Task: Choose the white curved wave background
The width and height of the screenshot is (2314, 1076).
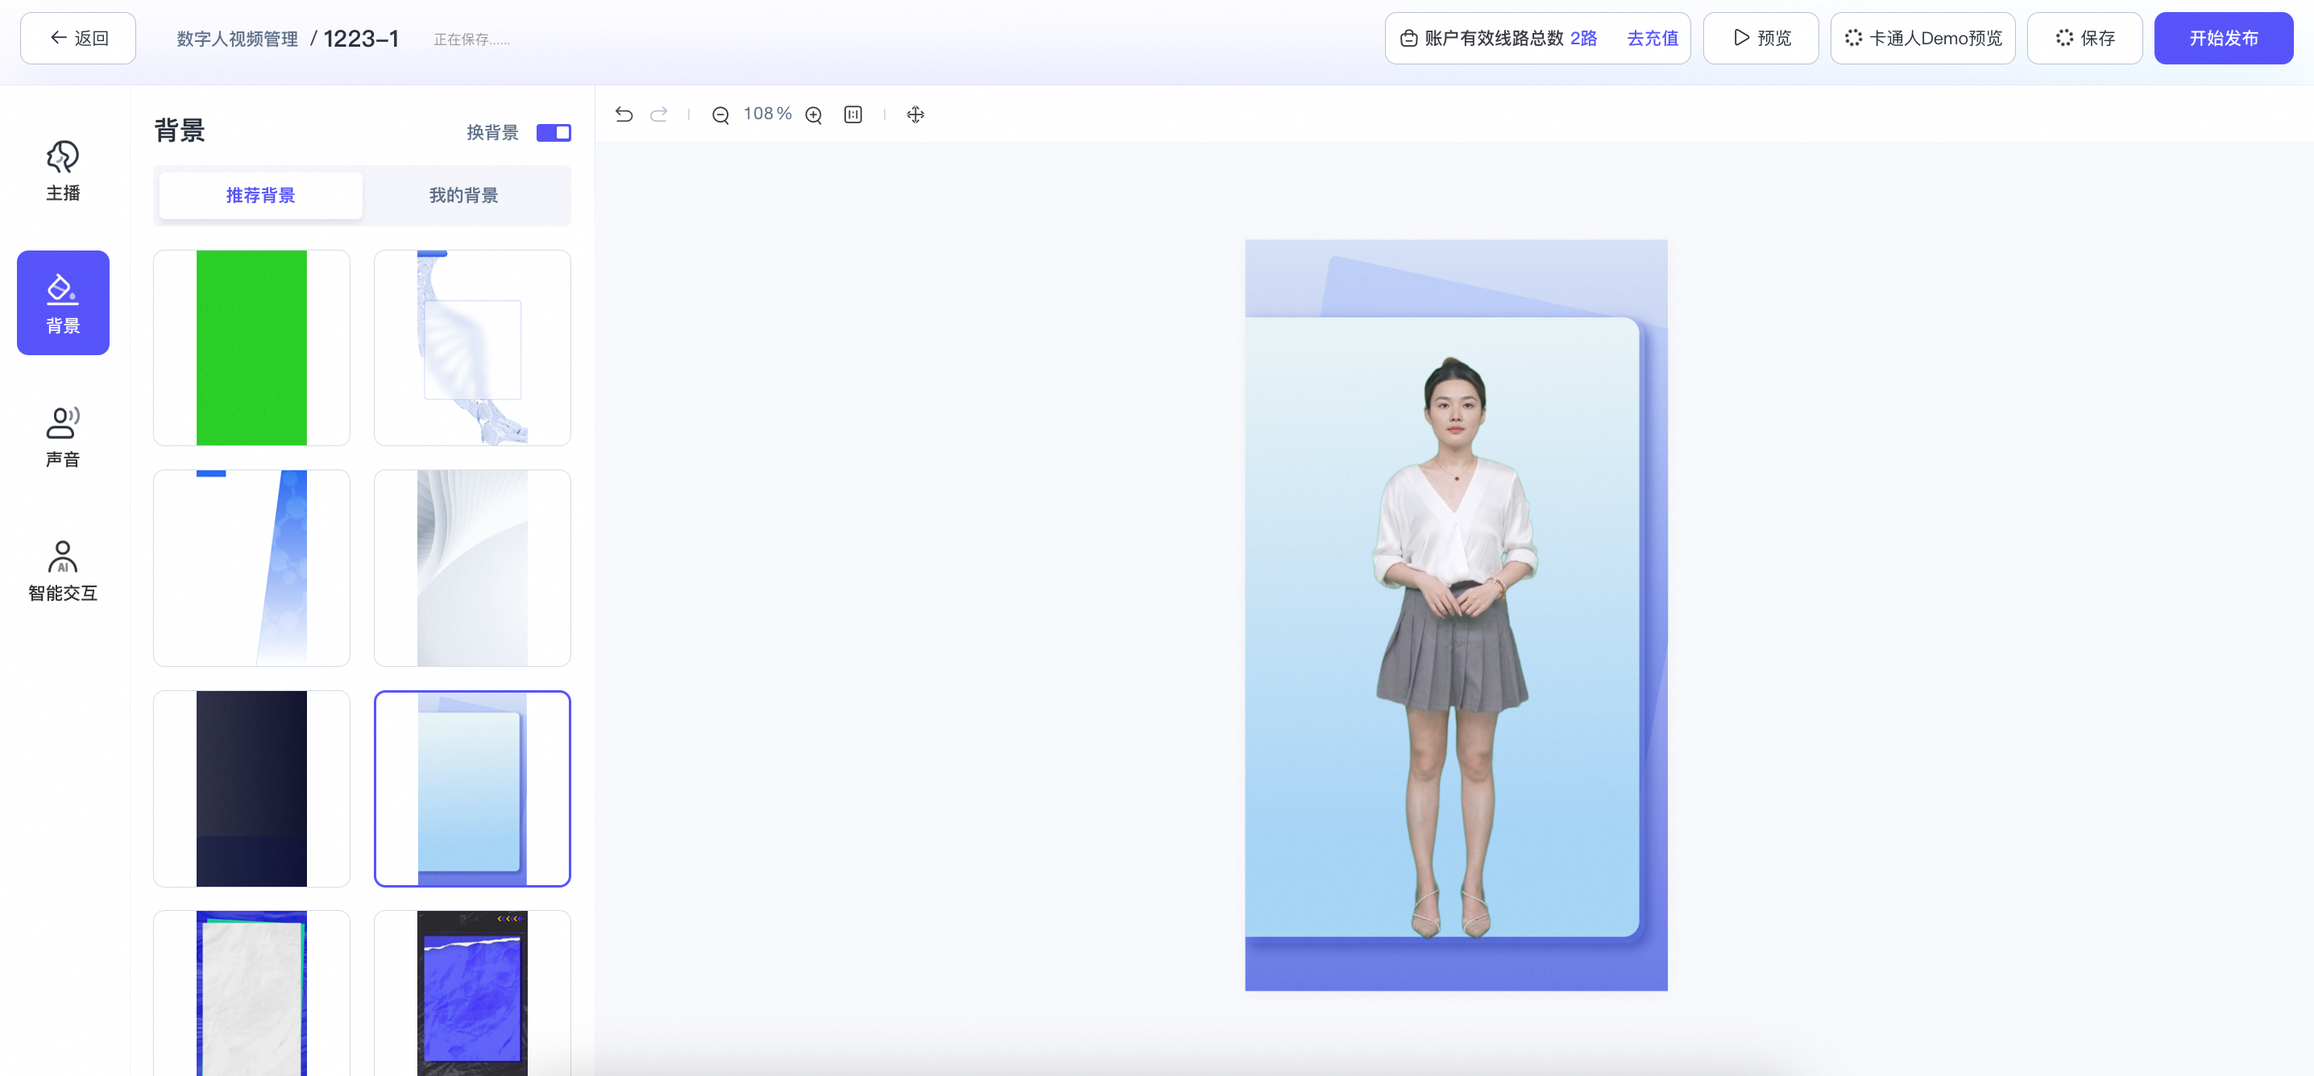Action: click(x=472, y=568)
